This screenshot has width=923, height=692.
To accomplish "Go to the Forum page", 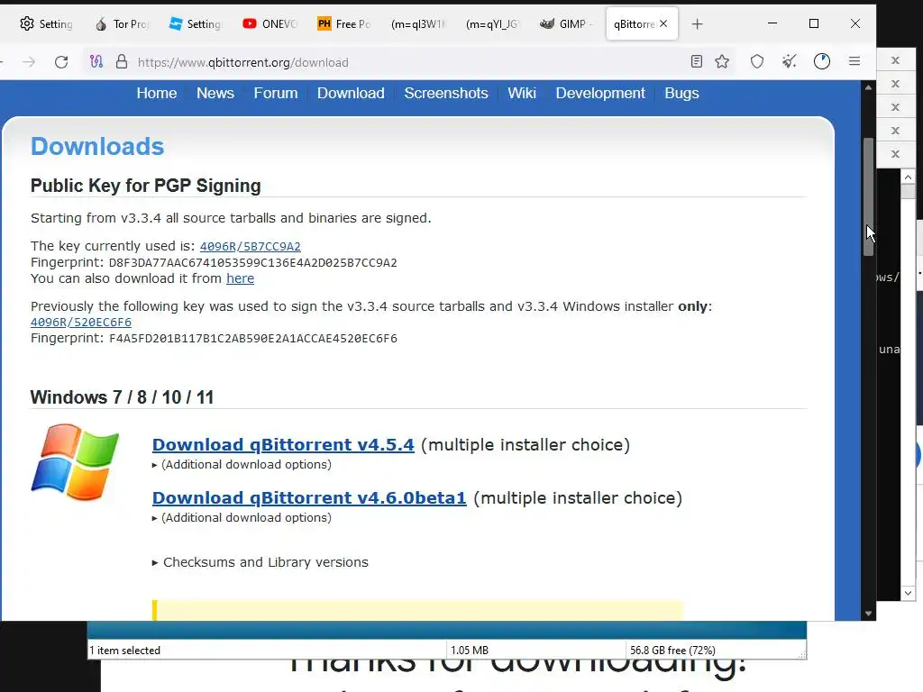I will click(276, 93).
